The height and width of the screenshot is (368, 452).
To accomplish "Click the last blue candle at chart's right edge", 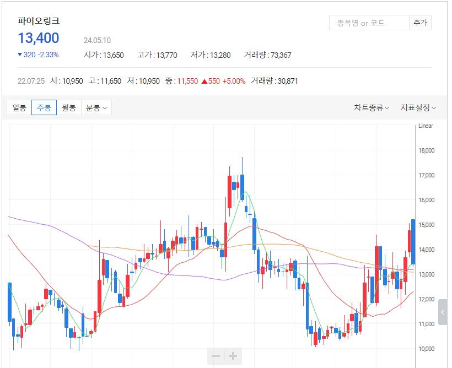I will coord(413,242).
